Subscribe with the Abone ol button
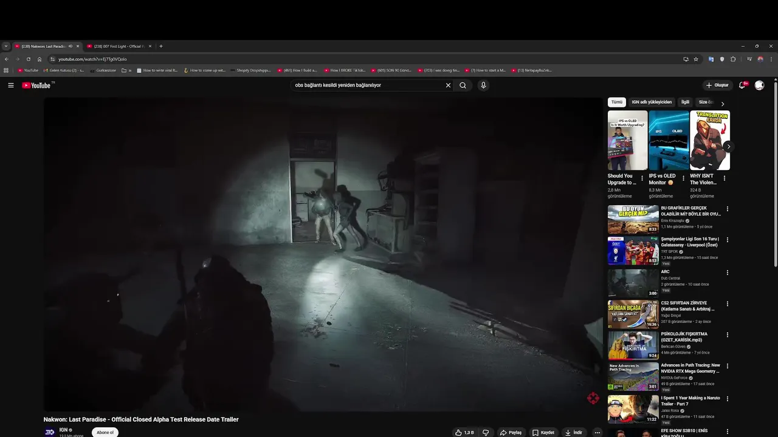Viewport: 778px width, 437px height. [x=105, y=432]
